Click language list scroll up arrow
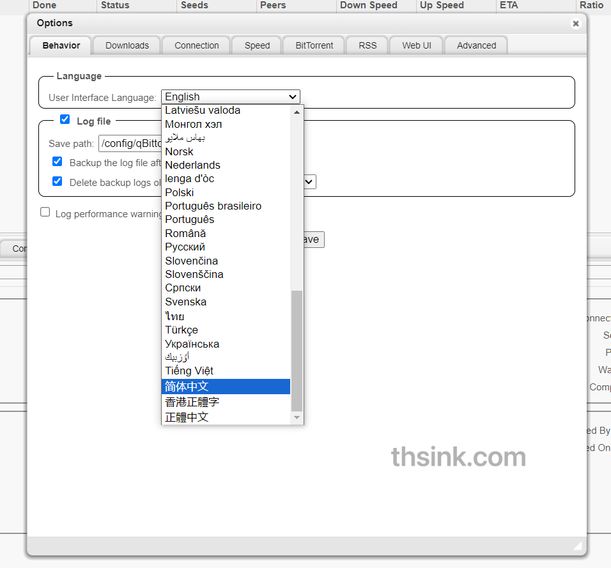611x568 pixels. coord(297,112)
